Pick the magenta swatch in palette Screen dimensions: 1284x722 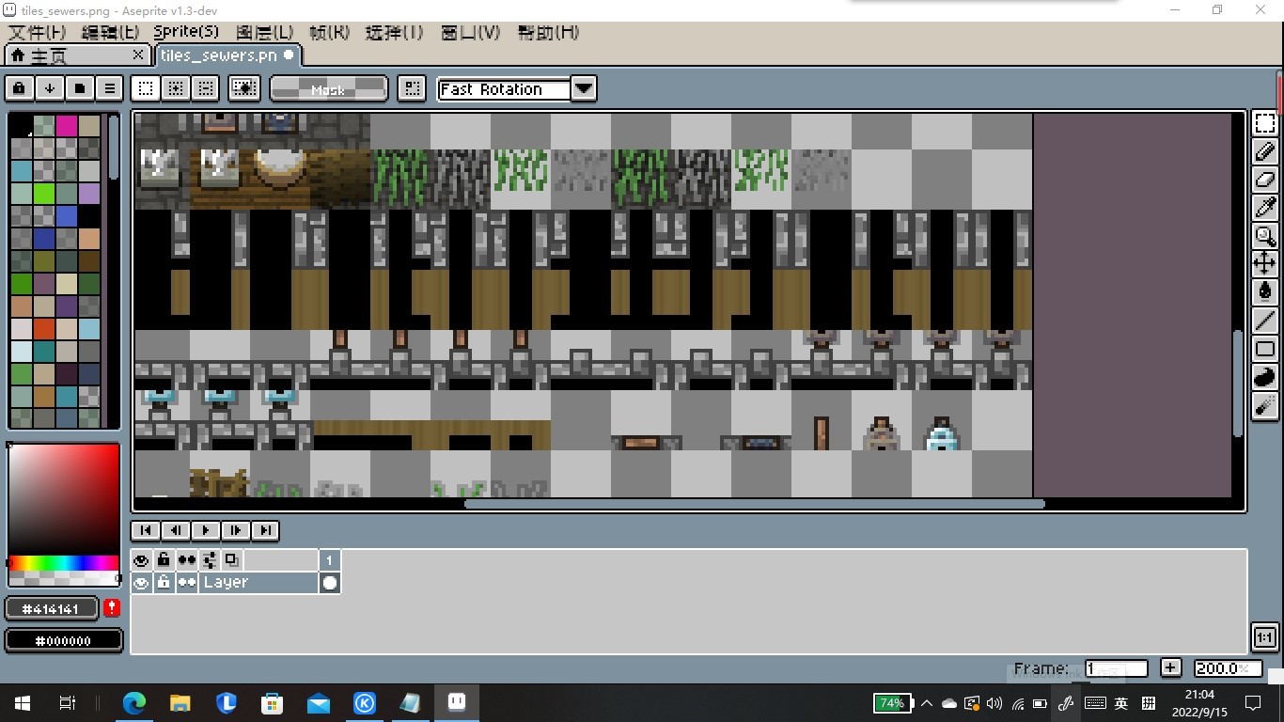coord(67,126)
